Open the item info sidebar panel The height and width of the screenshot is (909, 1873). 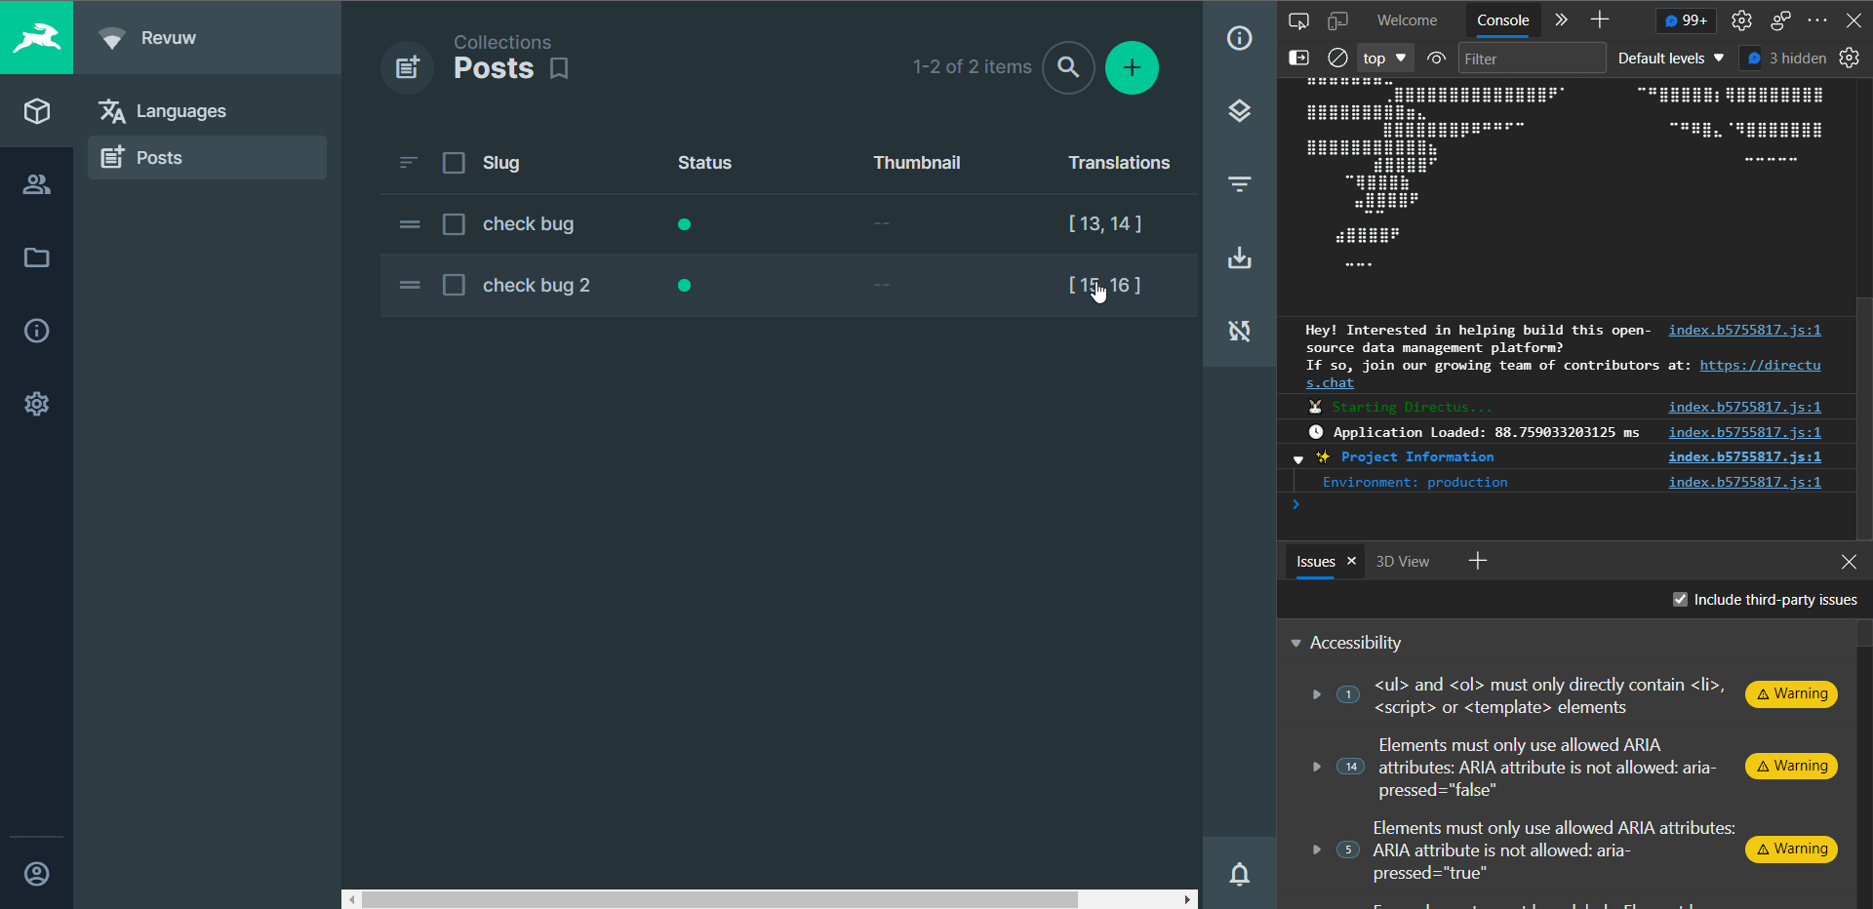[x=1239, y=38]
